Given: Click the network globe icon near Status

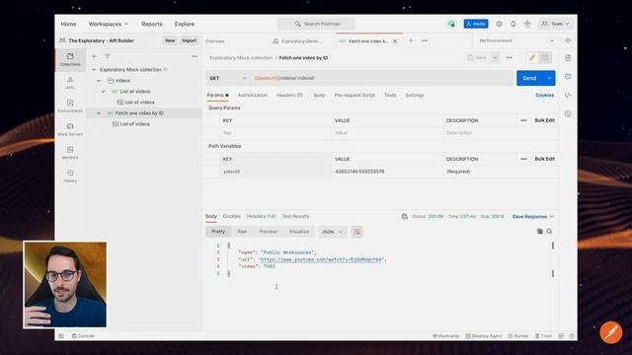Looking at the screenshot, I should pos(404,217).
